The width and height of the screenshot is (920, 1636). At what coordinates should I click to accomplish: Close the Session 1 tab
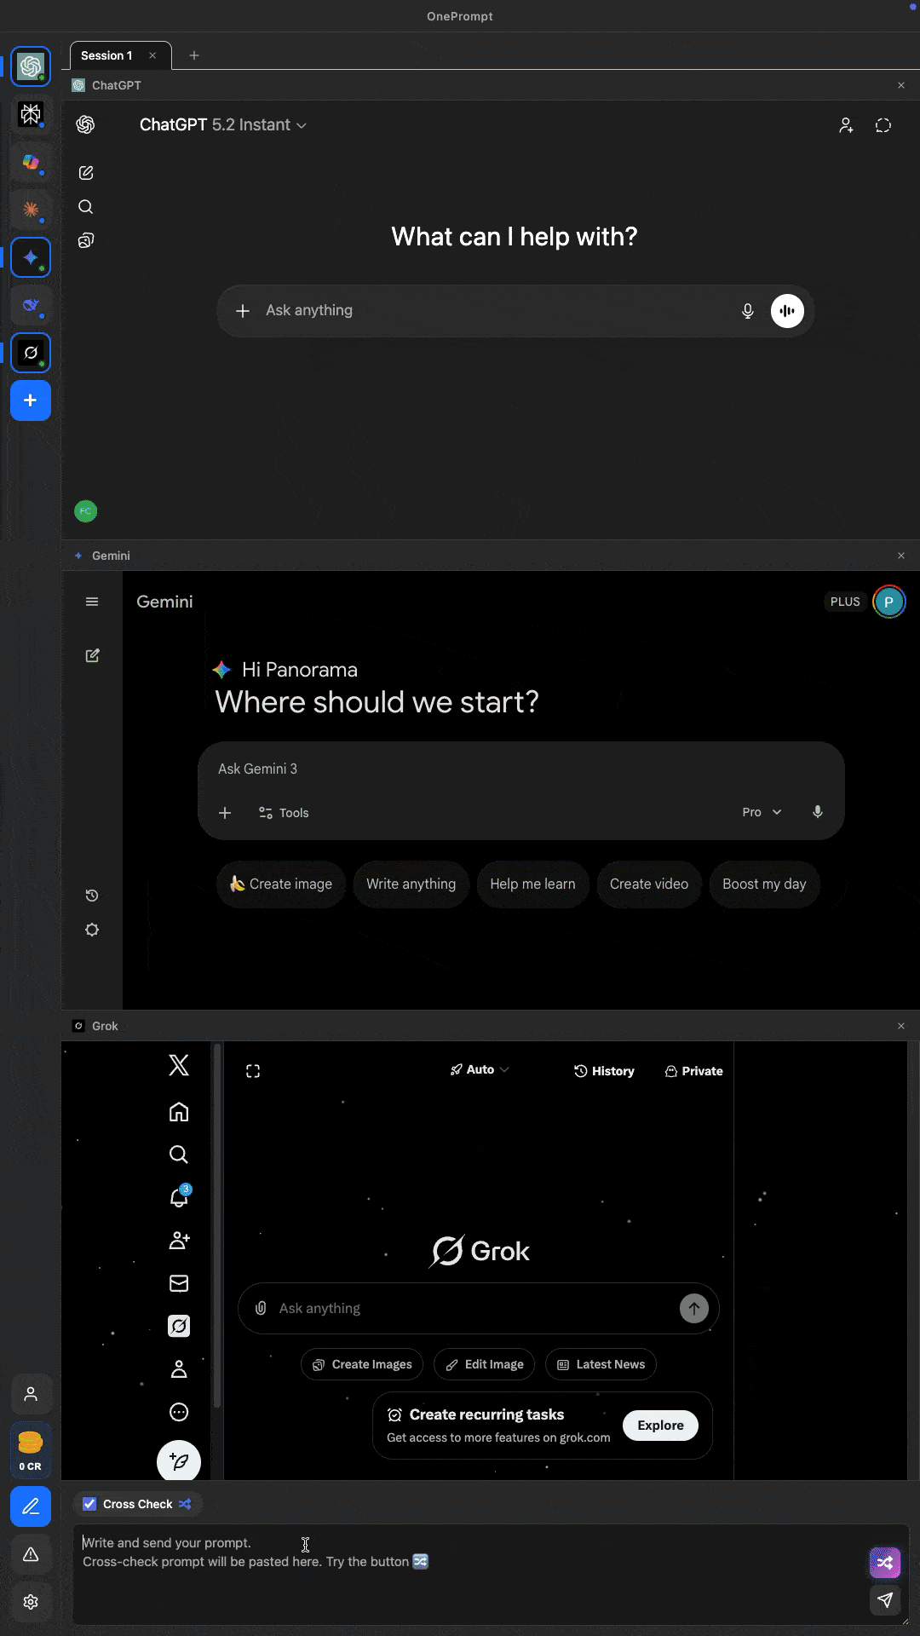pyautogui.click(x=152, y=55)
